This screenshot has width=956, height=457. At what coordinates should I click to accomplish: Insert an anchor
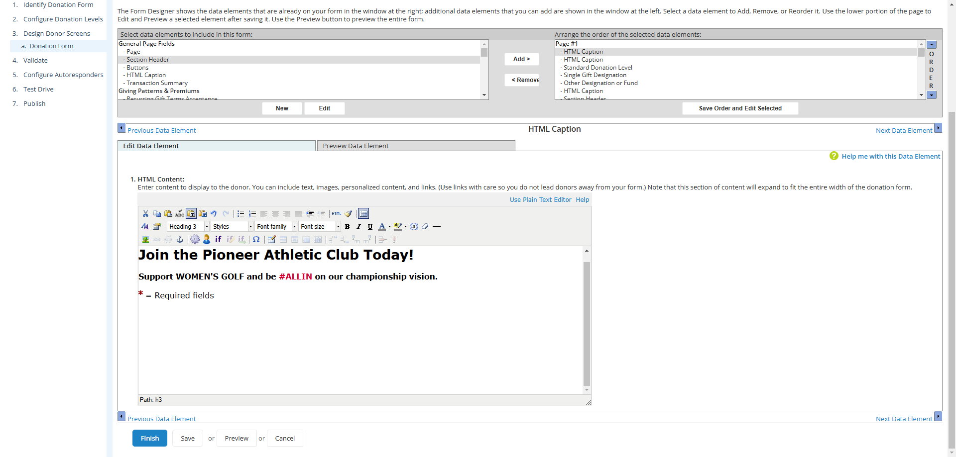point(180,239)
